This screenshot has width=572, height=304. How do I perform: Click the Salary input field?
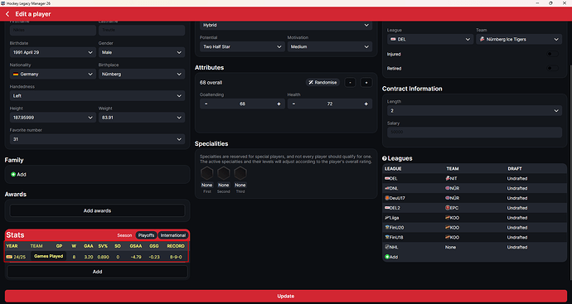coord(474,132)
